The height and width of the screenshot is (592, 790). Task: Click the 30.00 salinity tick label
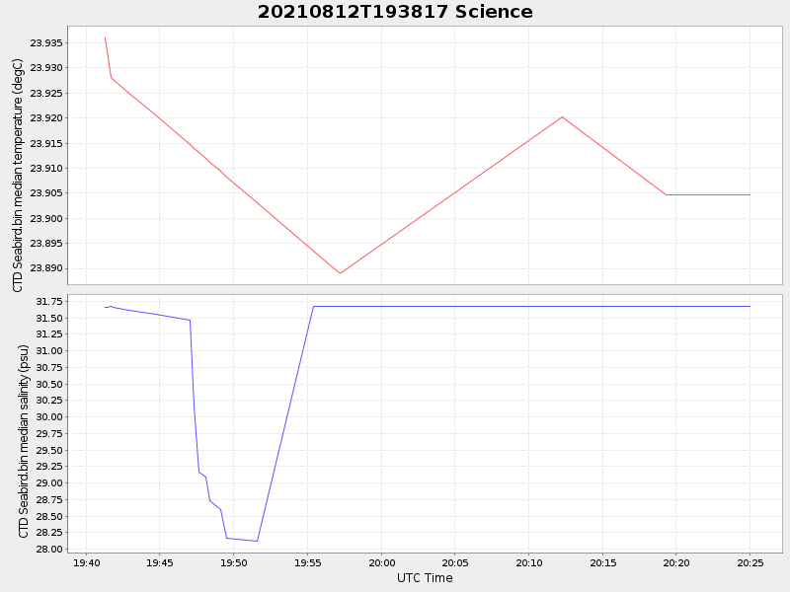coord(49,416)
